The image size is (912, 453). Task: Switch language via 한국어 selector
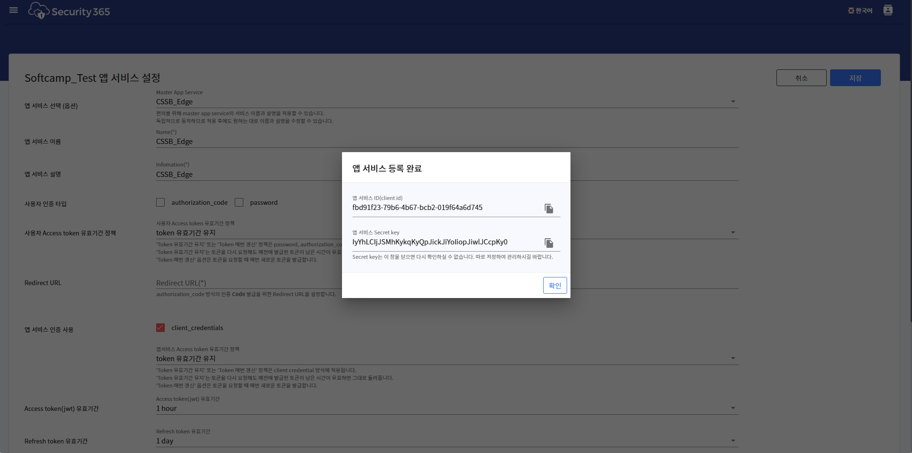pyautogui.click(x=860, y=11)
